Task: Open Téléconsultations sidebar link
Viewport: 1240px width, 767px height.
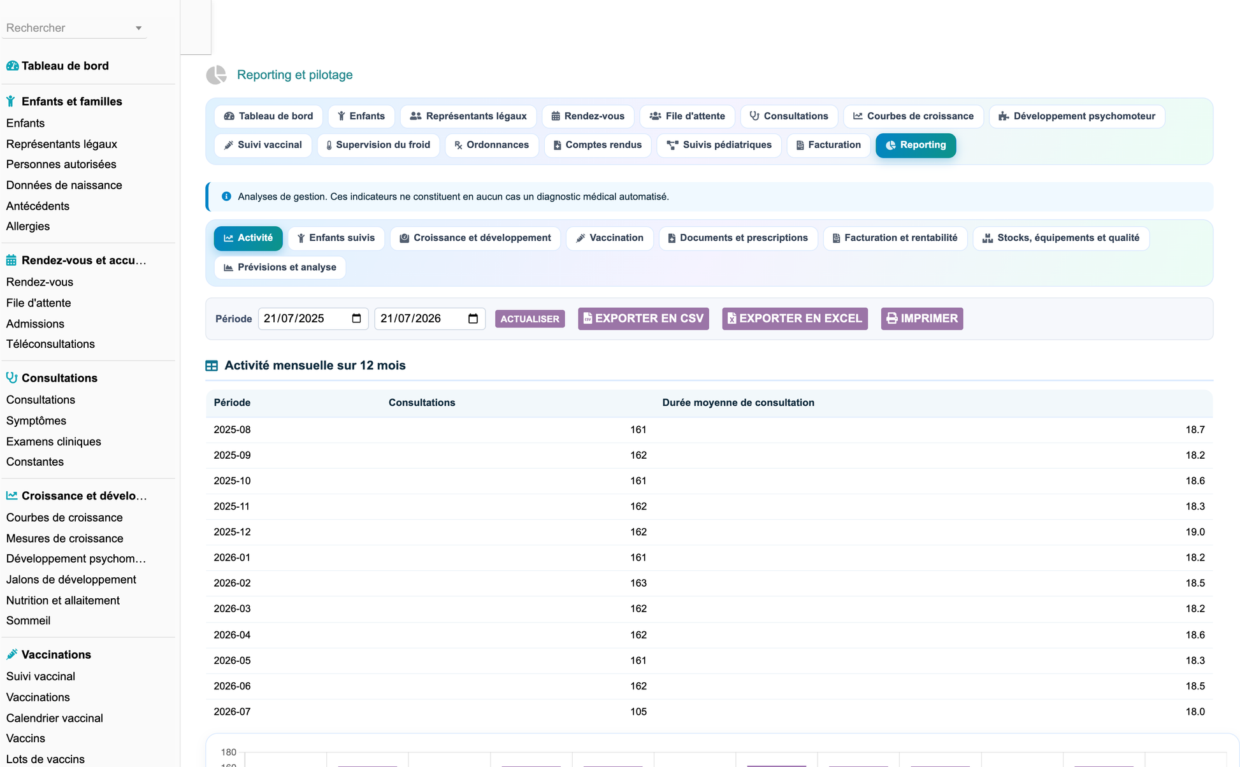Action: pyautogui.click(x=50, y=344)
